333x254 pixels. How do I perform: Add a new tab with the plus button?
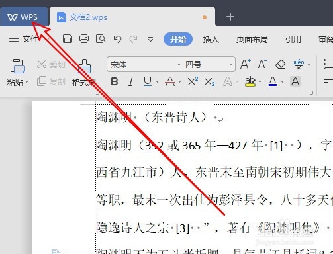tap(230, 17)
